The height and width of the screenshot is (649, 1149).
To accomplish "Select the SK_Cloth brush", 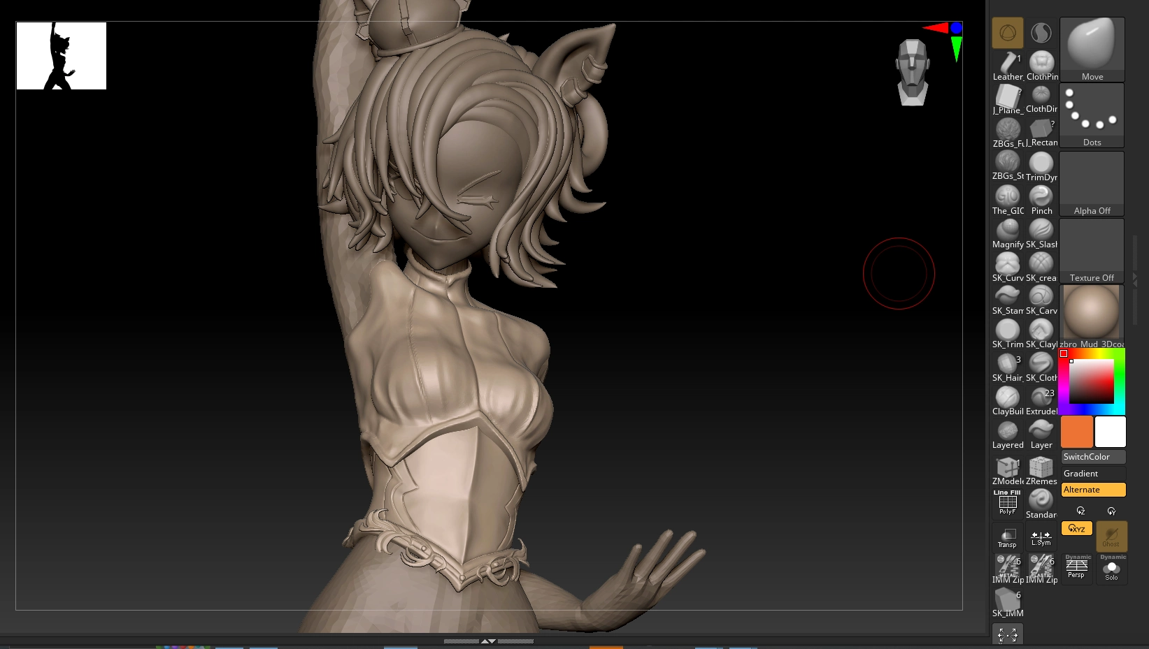I will 1041,367.
